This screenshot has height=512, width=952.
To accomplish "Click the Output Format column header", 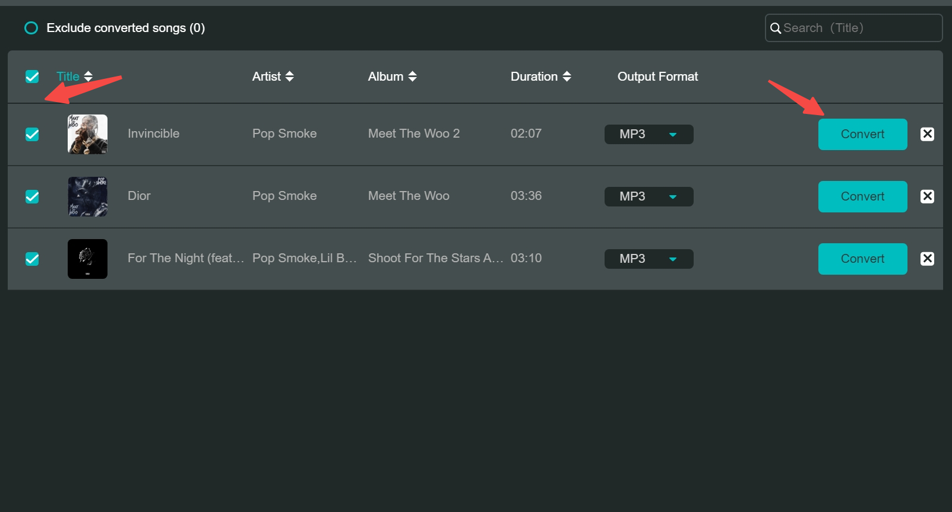I will (657, 77).
